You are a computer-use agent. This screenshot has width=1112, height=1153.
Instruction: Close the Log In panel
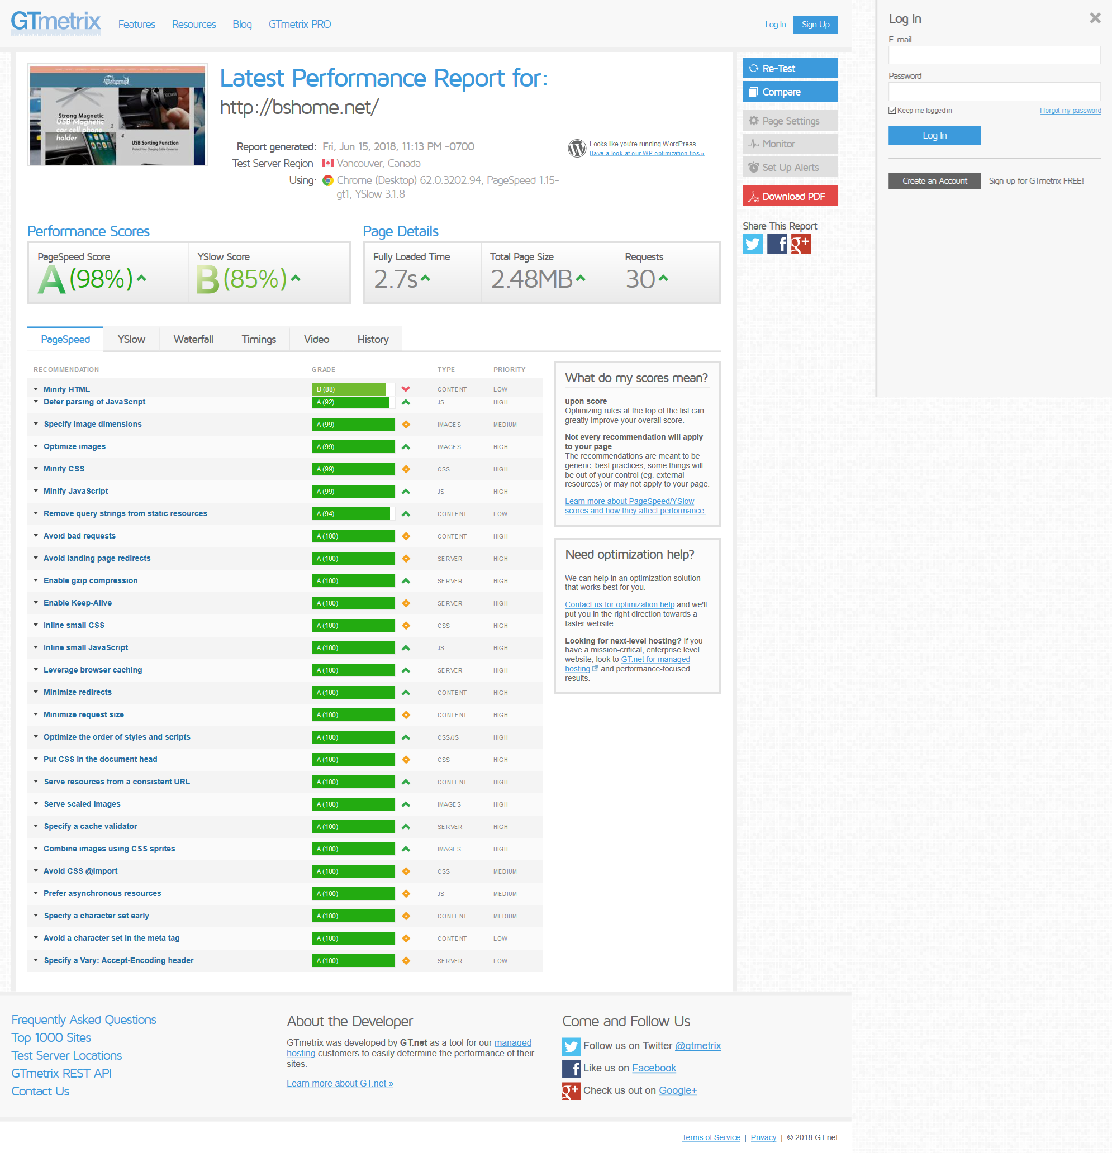point(1095,18)
